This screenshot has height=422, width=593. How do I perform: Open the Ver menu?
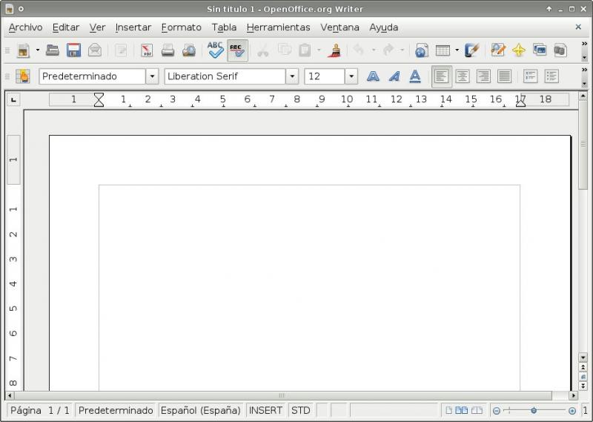click(97, 27)
